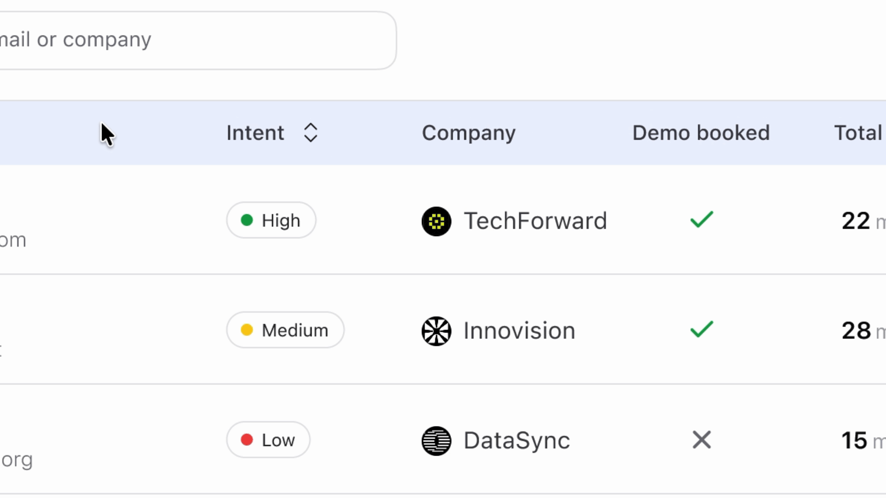This screenshot has width=886, height=498.
Task: Select the Medium intent badge
Action: tap(285, 330)
